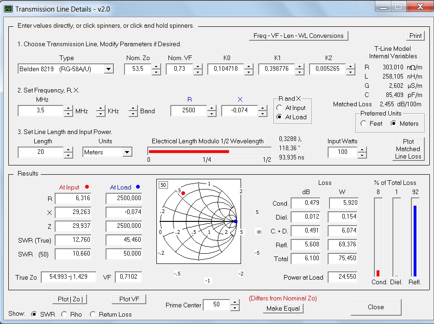Click the K0 coefficient field

226,69
